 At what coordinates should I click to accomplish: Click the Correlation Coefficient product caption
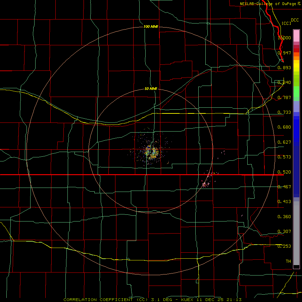click(x=153, y=300)
